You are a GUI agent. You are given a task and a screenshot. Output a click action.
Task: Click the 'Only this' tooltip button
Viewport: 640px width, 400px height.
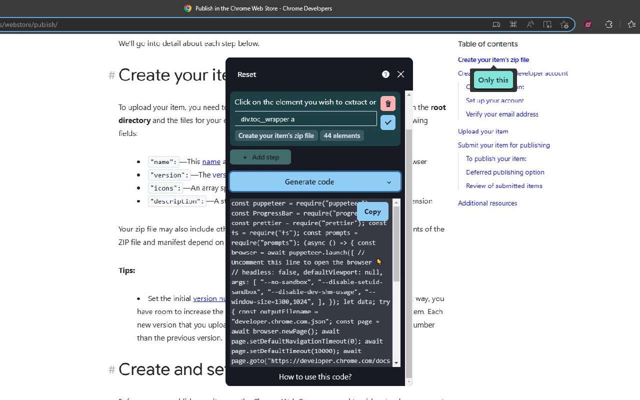493,80
